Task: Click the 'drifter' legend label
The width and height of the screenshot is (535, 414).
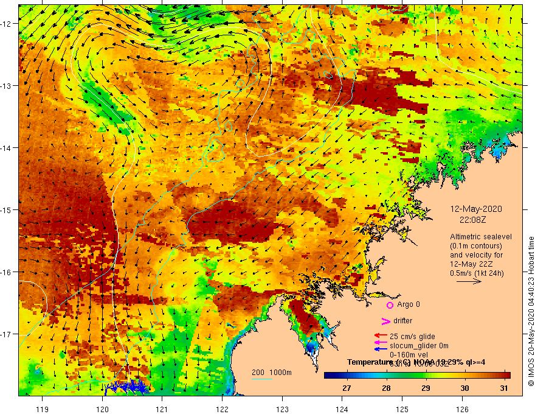Action: (x=402, y=321)
